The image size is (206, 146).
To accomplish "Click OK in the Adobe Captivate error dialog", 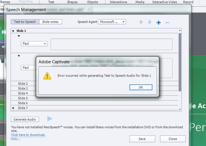I will pos(141,87).
